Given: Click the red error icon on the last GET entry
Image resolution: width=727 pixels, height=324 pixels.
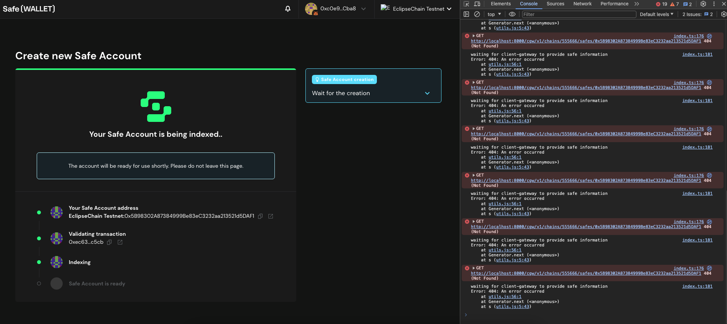Looking at the screenshot, I should pos(467,268).
